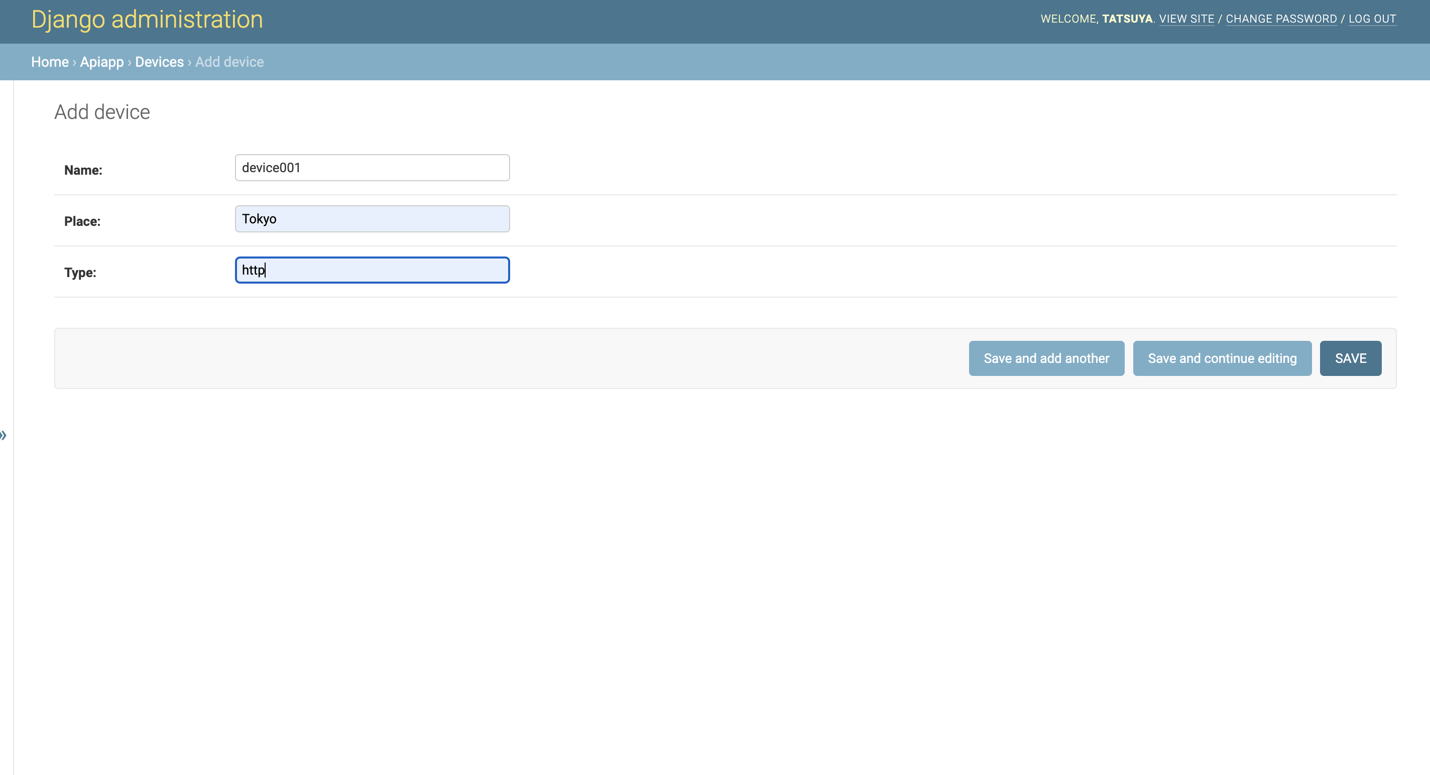Click the Django administration site title
Viewport: 1430px width, 775px height.
click(x=147, y=20)
